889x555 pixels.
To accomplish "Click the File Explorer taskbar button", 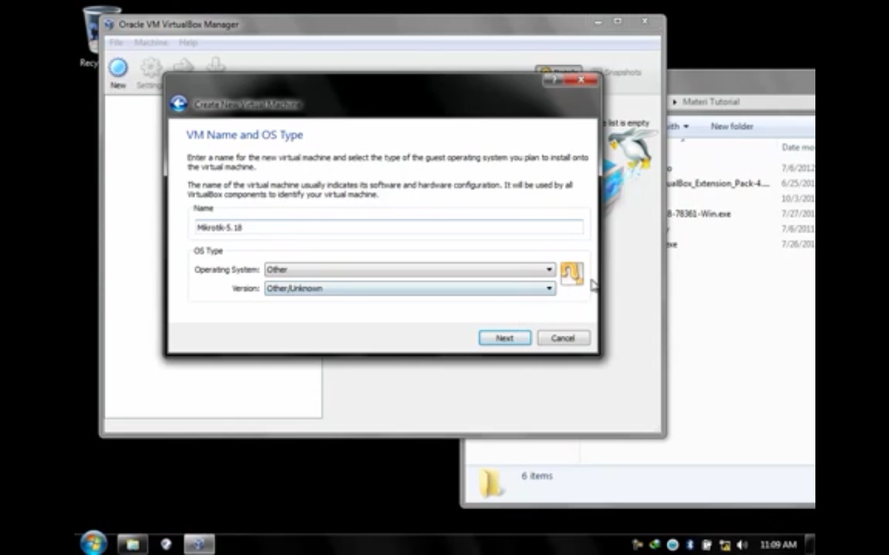I will click(132, 544).
